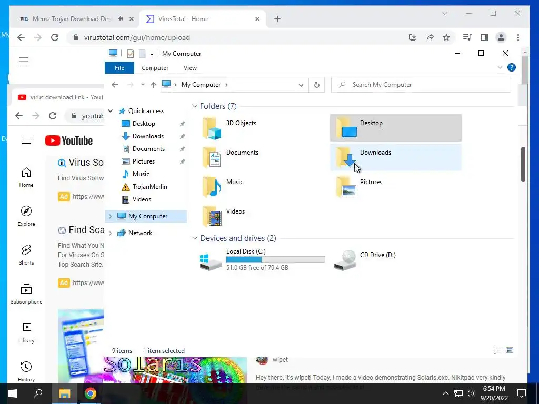Click Search My Computer field
Viewport: 539px width, 404px height.
click(x=421, y=85)
